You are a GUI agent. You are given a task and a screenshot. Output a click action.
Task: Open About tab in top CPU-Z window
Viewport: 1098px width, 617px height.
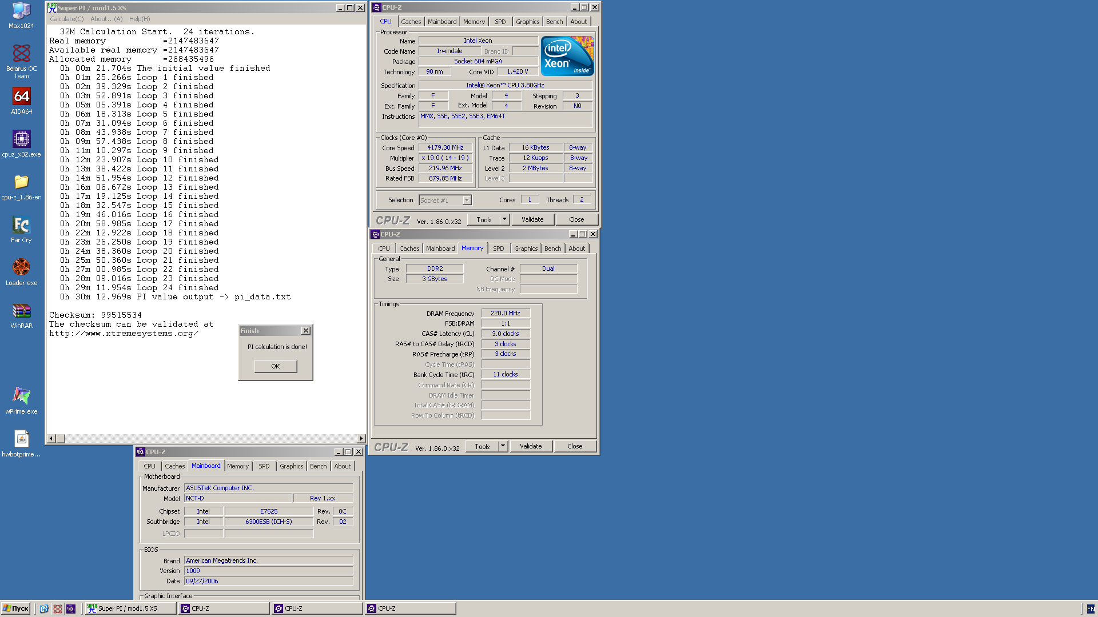579,22
